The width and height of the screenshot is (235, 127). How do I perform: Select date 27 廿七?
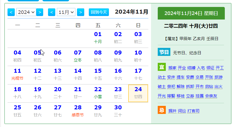pos(58,111)
